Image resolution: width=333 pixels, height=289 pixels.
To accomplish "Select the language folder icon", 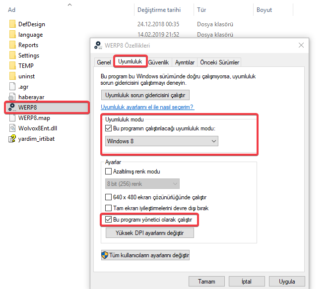I will [x=12, y=34].
